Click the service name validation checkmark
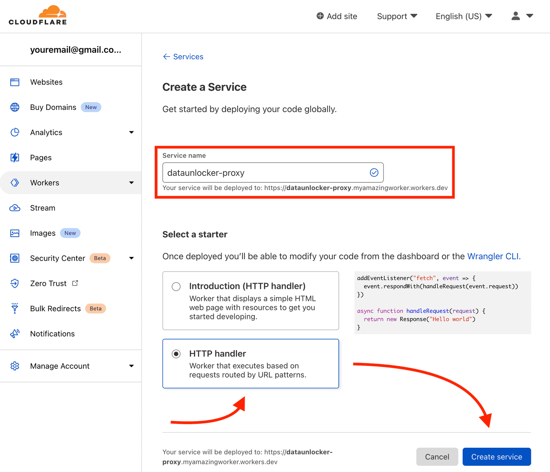 (x=374, y=172)
